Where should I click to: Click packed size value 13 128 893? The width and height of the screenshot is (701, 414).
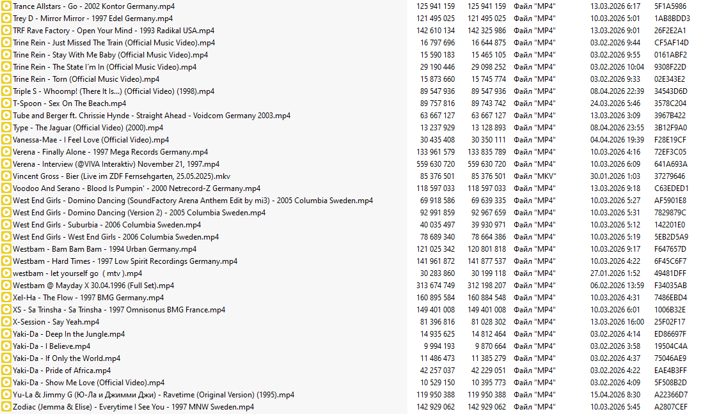tap(489, 127)
